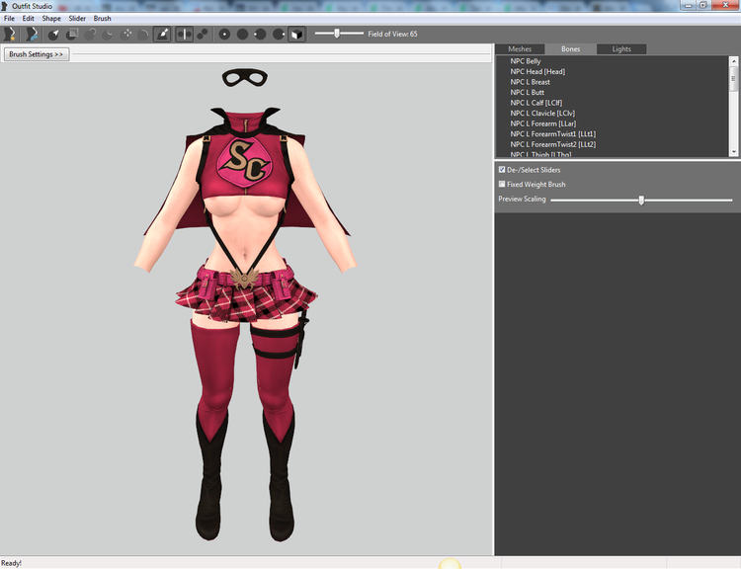This screenshot has width=741, height=569.
Task: Select the arrow Select tool
Action: pos(53,34)
